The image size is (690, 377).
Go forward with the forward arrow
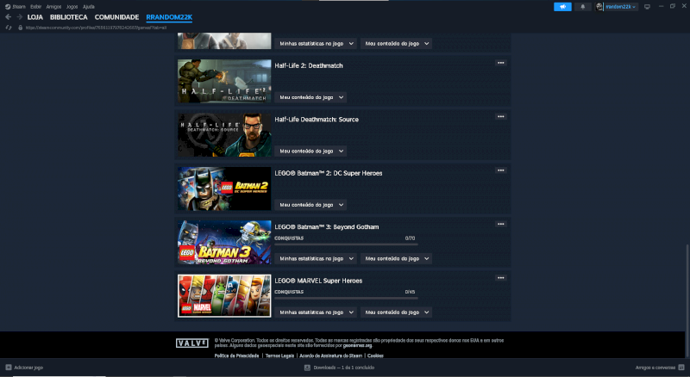(x=19, y=17)
